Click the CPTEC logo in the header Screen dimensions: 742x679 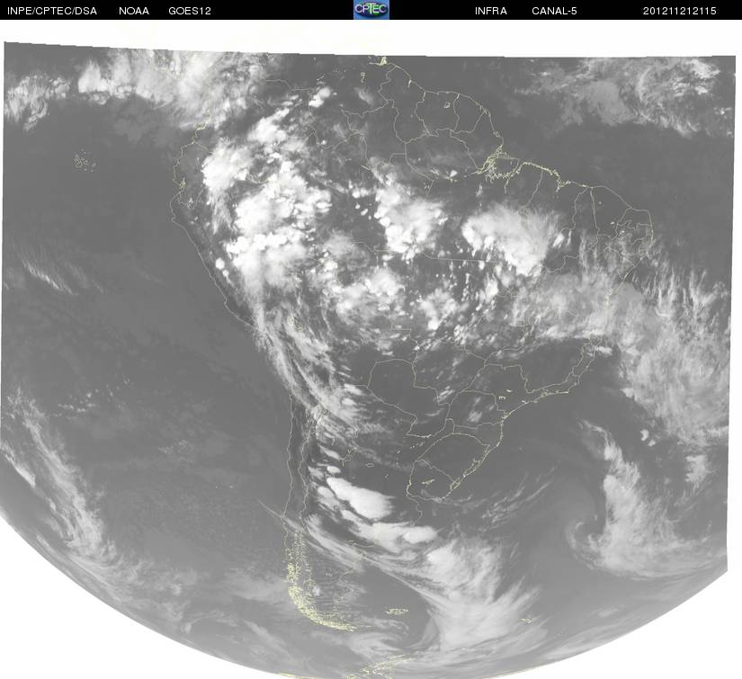(371, 10)
